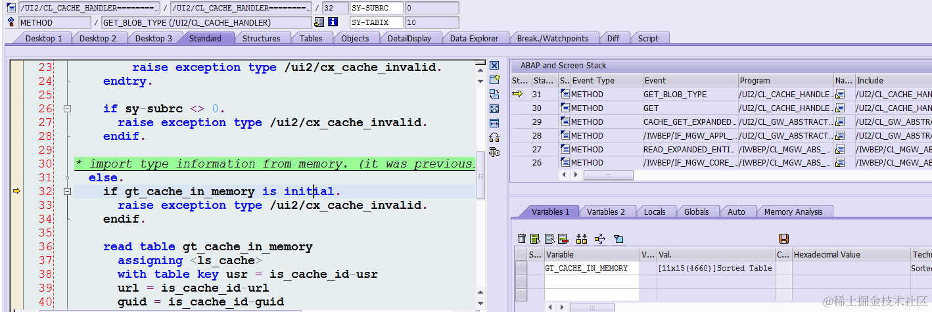
Task: Close the ABAP and Screen Stack tool
Action: click(494, 66)
